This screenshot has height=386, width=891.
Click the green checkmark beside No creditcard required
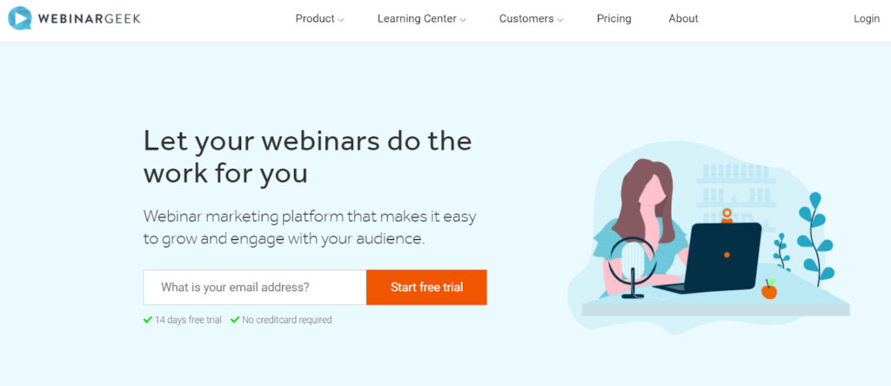tap(235, 320)
